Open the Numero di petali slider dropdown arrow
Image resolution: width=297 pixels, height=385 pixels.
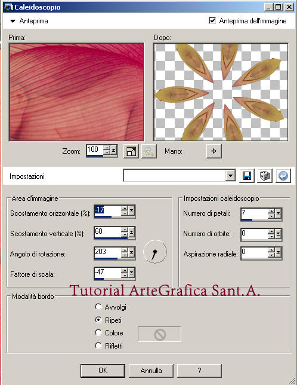[x=278, y=213]
